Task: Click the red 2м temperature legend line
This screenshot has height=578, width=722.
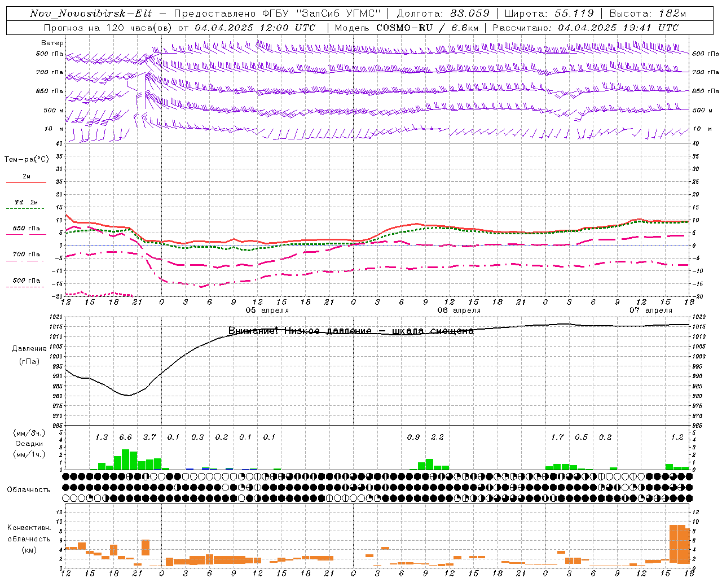Action: [x=26, y=182]
